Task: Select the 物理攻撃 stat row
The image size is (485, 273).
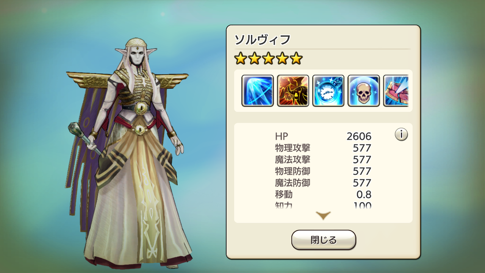Action: 323,148
